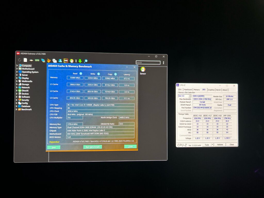264x198 pixels.
Task: Expand the Config tree node chevron
Action: tap(17, 103)
